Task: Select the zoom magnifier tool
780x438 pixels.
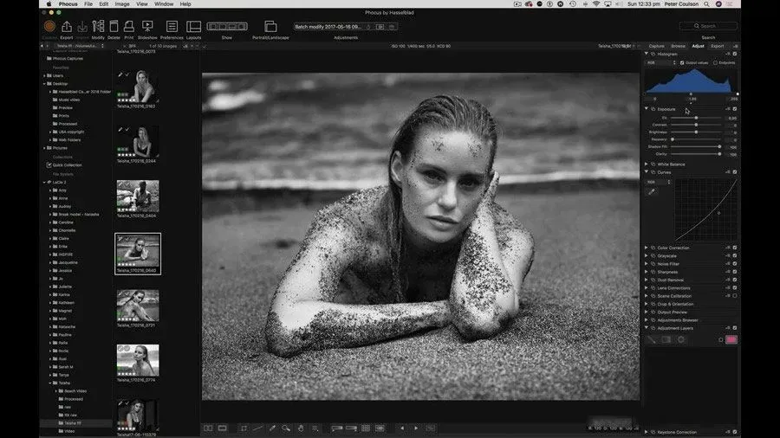Action: [x=286, y=428]
